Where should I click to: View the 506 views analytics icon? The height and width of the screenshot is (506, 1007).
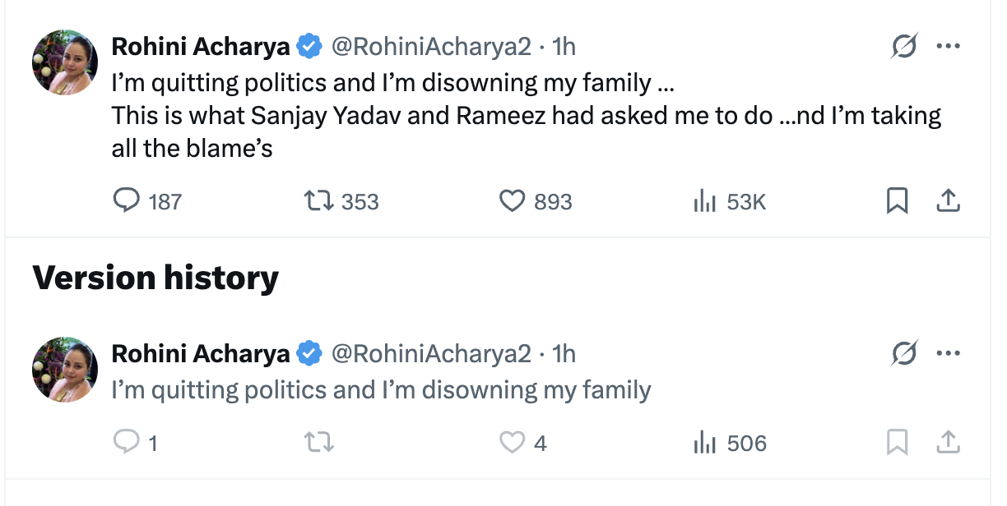coord(704,443)
